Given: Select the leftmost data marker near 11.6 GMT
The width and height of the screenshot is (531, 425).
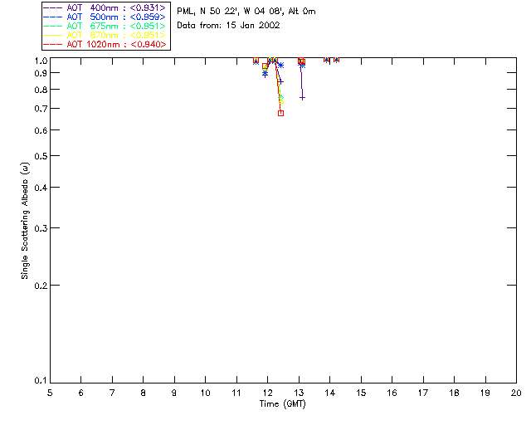Looking at the screenshot, I should (256, 61).
